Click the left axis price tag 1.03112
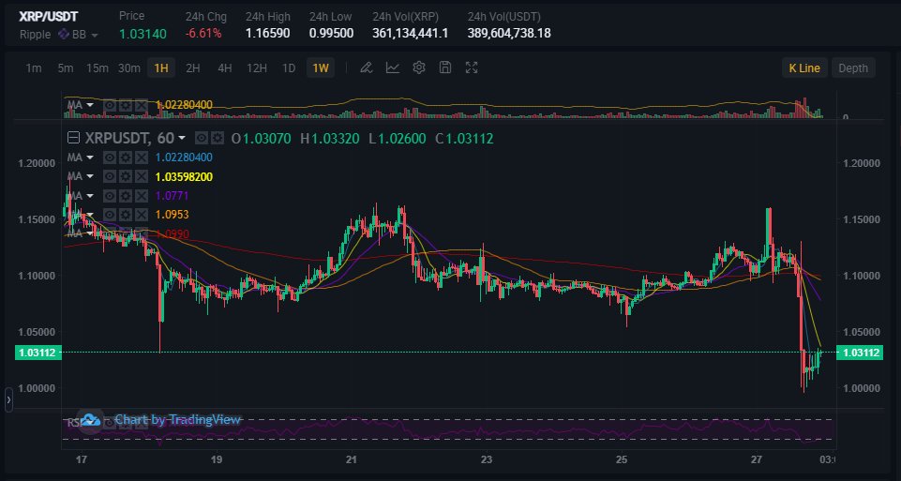The height and width of the screenshot is (481, 901). [x=38, y=353]
